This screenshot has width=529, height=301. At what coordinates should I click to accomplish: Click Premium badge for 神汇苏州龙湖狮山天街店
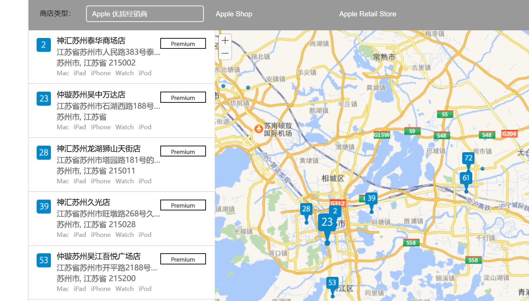[183, 152]
